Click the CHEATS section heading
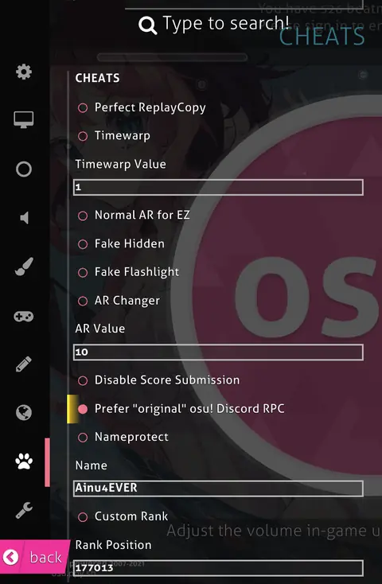 [x=97, y=78]
